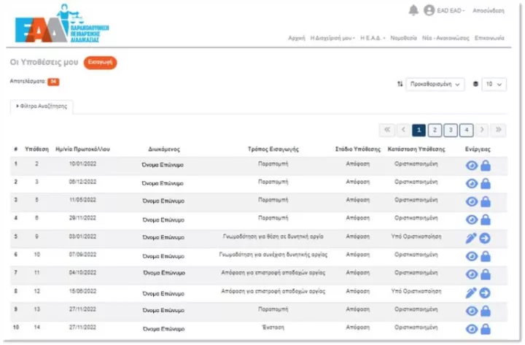Open the Προκαθορισμένη sorting dropdown
Screen dimensions: 525x345
(x=435, y=85)
